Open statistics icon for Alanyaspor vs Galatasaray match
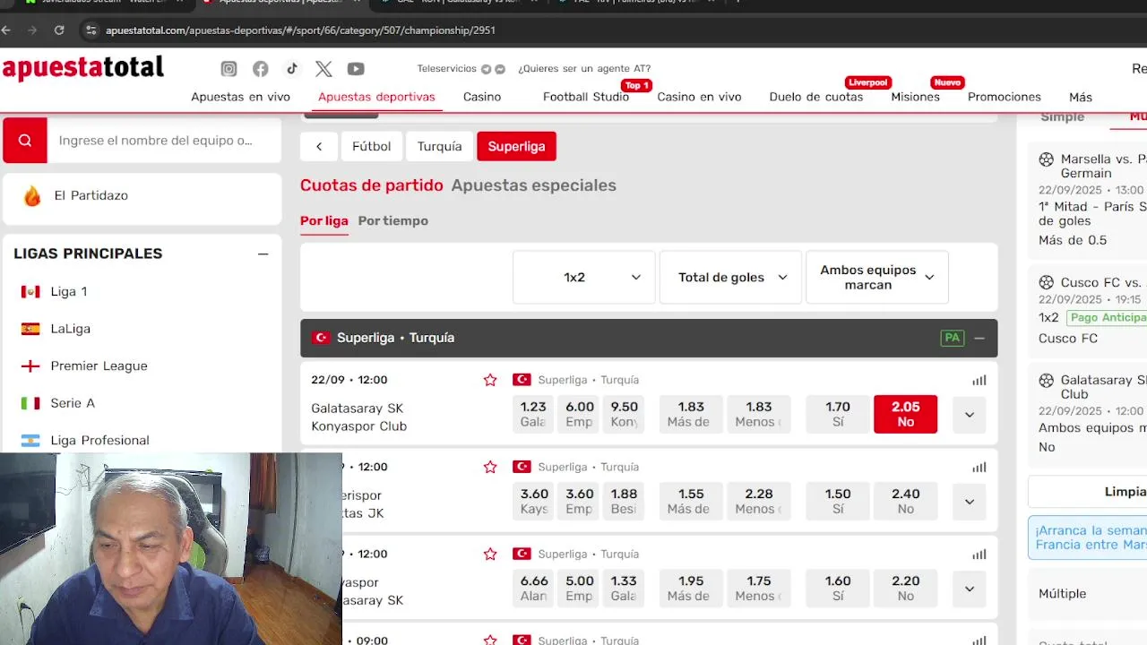1147x645 pixels. (979, 554)
